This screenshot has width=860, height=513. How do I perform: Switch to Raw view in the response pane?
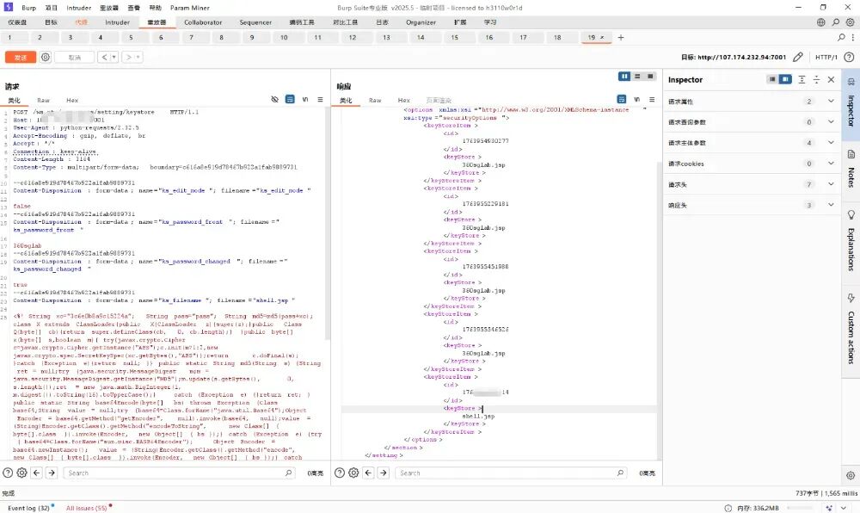coord(375,101)
